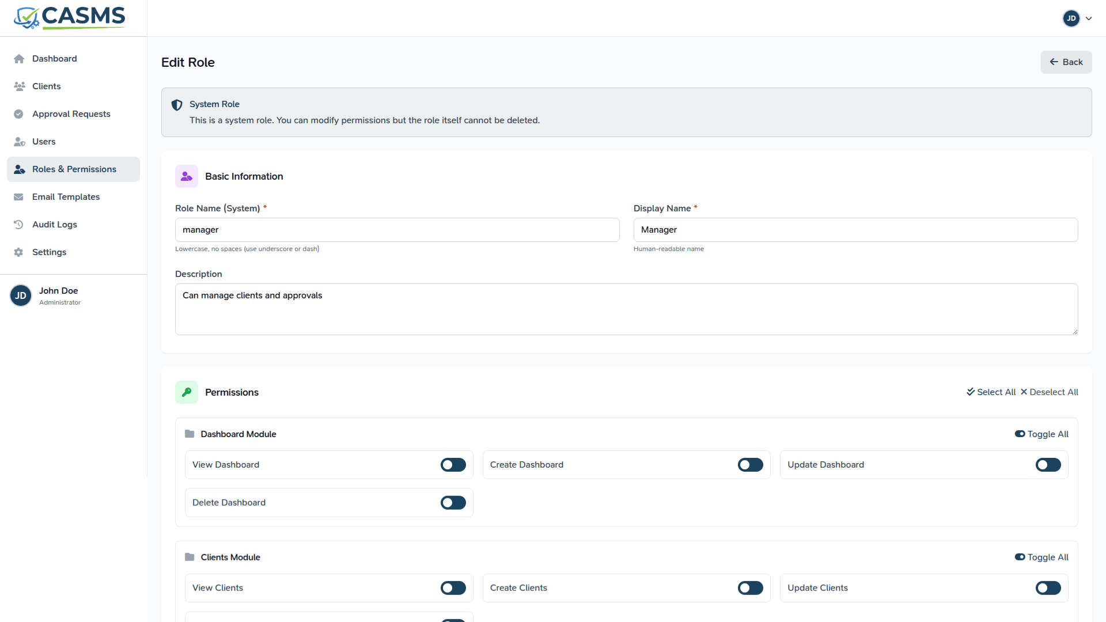Switch on Delete Dashboard permission

click(453, 503)
